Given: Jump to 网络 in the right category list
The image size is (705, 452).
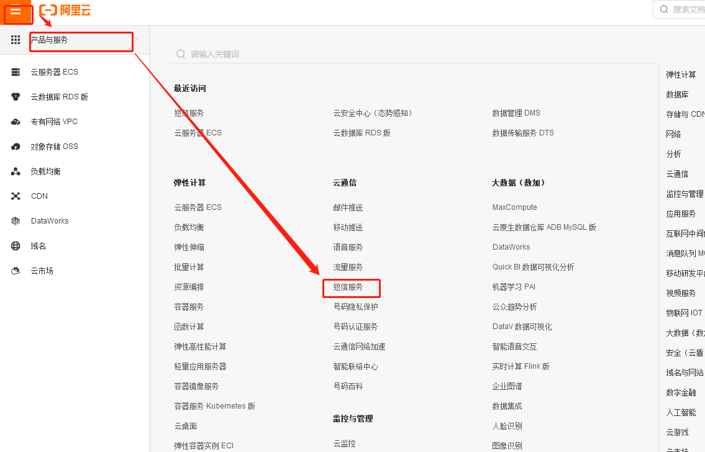Looking at the screenshot, I should (x=673, y=134).
